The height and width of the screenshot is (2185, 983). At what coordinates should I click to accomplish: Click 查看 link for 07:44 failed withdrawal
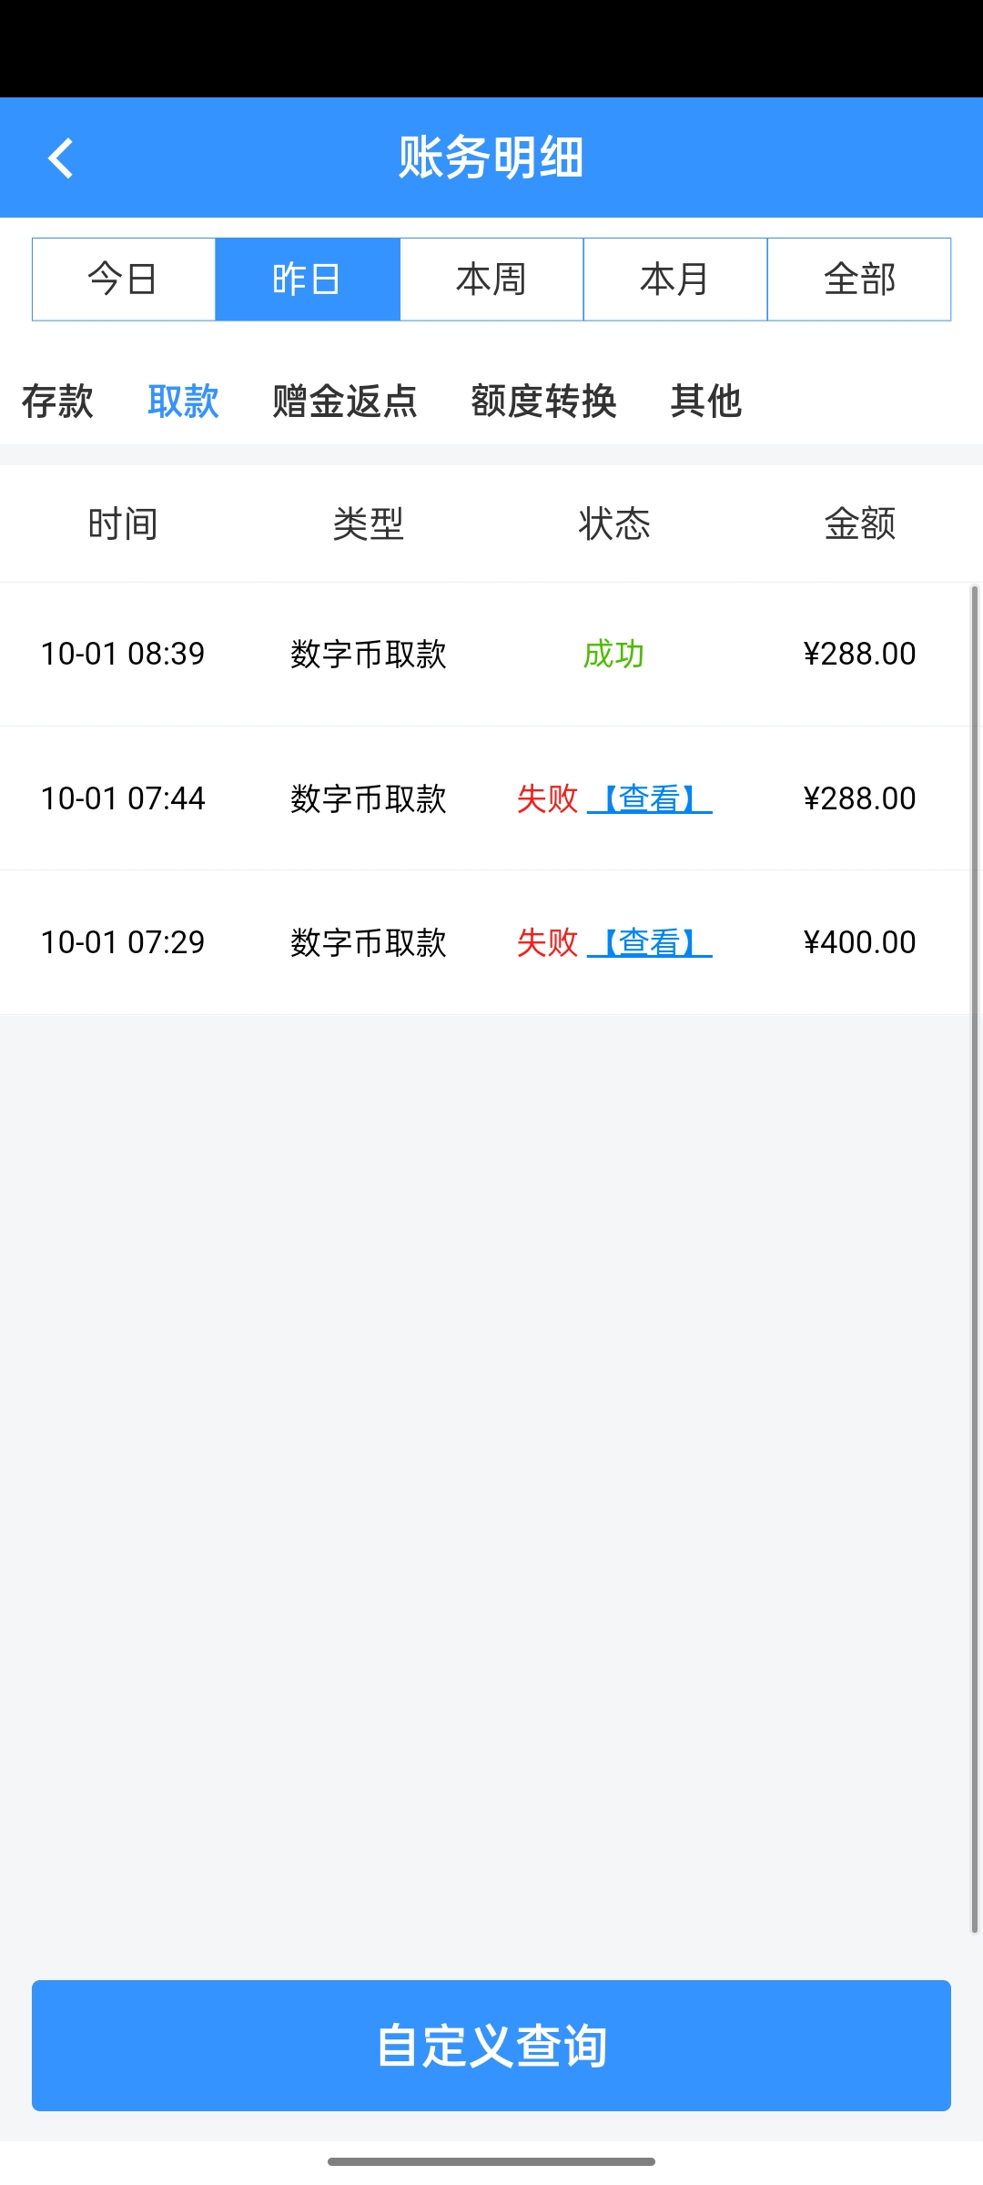tap(650, 798)
